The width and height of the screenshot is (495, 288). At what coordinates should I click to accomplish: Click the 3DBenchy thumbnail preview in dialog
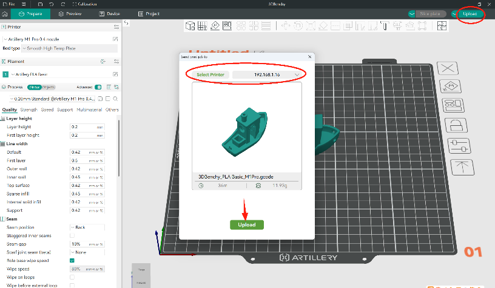(x=247, y=128)
